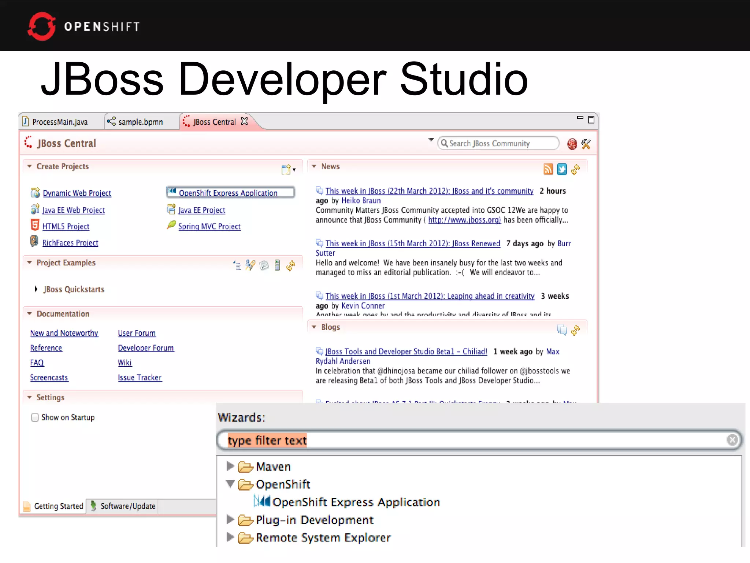
Task: Collapse the News section
Action: point(314,166)
